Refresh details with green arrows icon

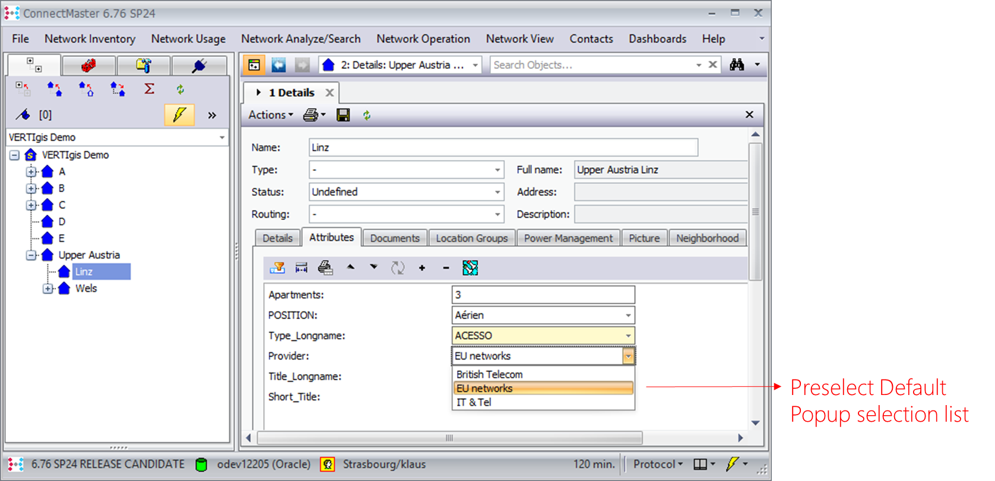point(367,116)
